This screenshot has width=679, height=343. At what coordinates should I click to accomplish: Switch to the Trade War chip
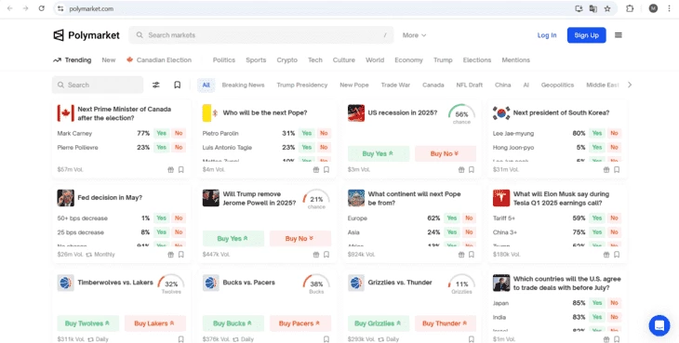click(x=395, y=85)
